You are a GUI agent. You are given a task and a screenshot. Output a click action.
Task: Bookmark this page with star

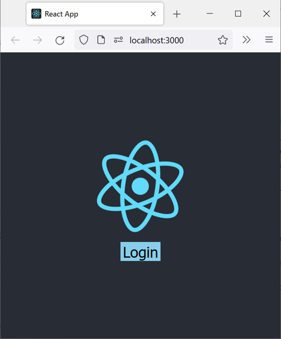[222, 40]
